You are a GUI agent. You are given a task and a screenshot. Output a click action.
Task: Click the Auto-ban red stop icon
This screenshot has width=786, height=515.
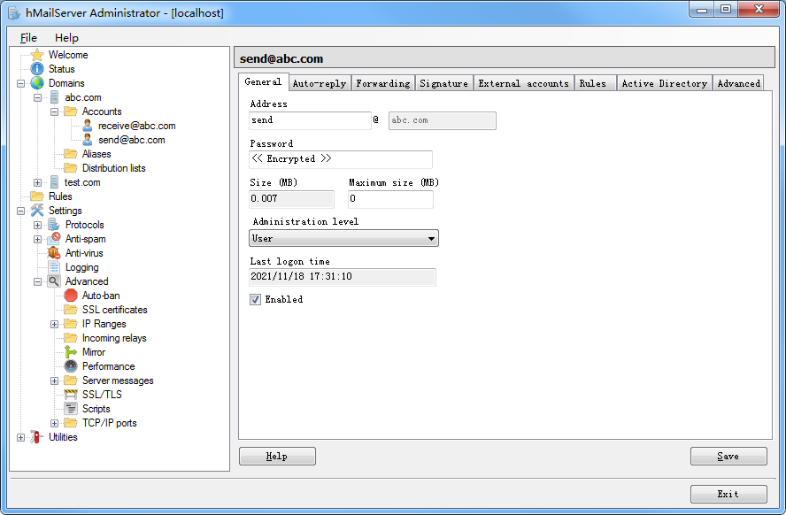tap(71, 296)
